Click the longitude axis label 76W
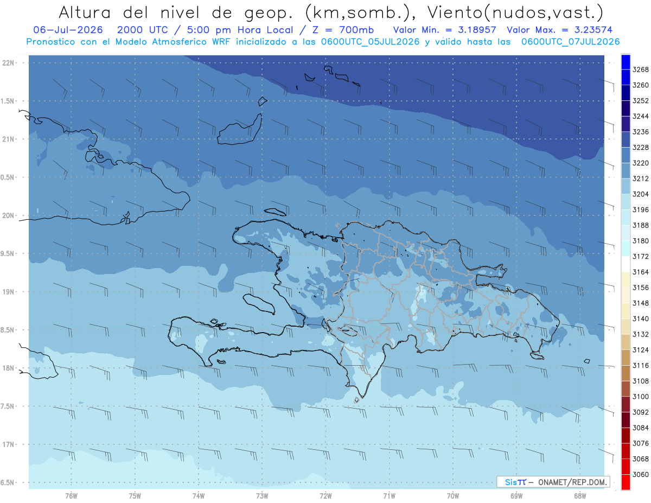 (x=71, y=496)
